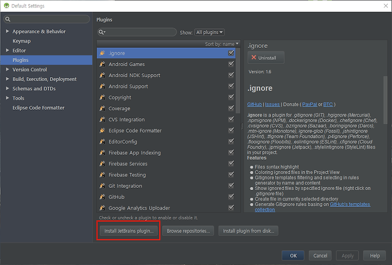Uncheck the Copyright plugin checkbox

(231, 97)
